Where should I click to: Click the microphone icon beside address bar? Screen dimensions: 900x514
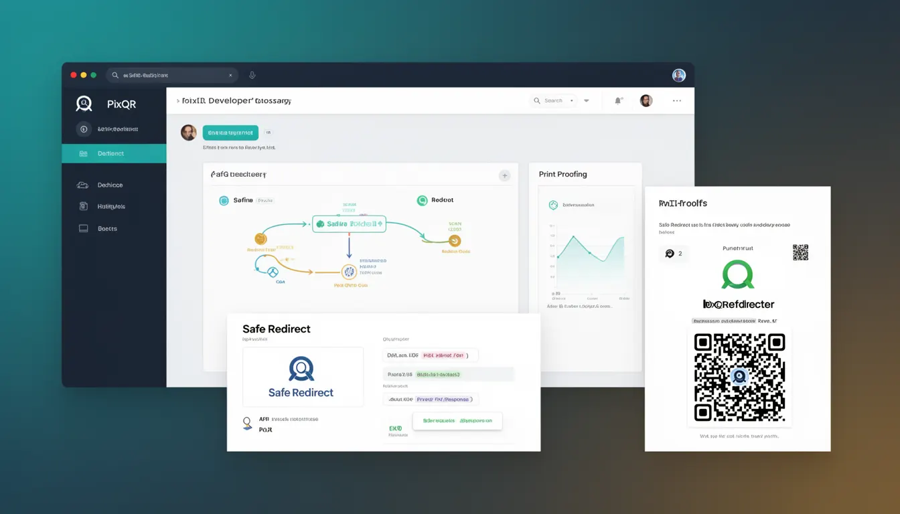pos(252,76)
